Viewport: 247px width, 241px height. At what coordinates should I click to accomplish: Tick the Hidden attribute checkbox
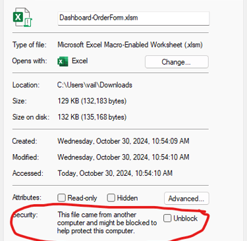point(111,198)
